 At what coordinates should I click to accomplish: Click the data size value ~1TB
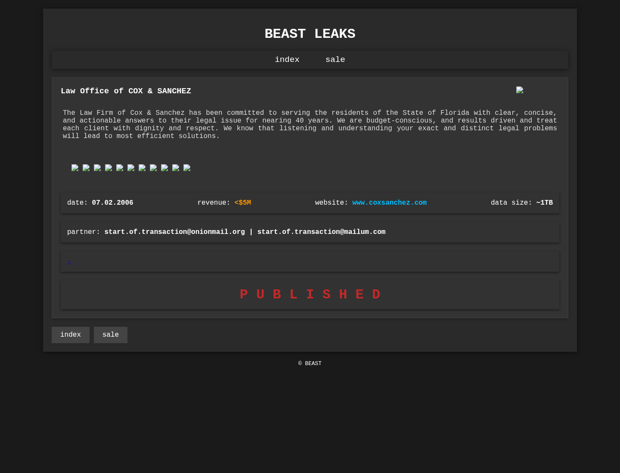544,203
